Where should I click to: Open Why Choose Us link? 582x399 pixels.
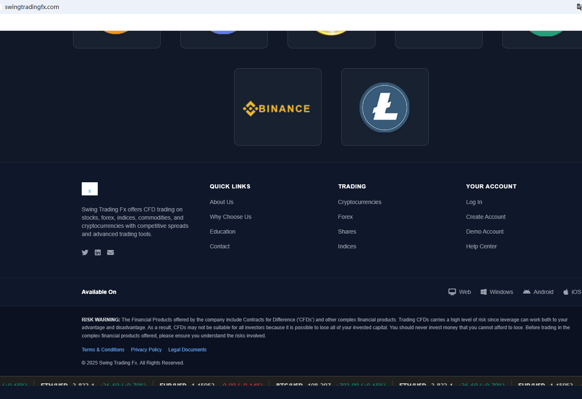[x=230, y=217]
